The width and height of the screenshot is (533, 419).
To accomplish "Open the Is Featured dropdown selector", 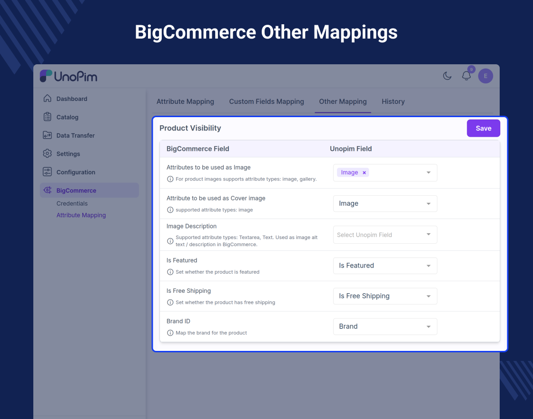I will (385, 265).
